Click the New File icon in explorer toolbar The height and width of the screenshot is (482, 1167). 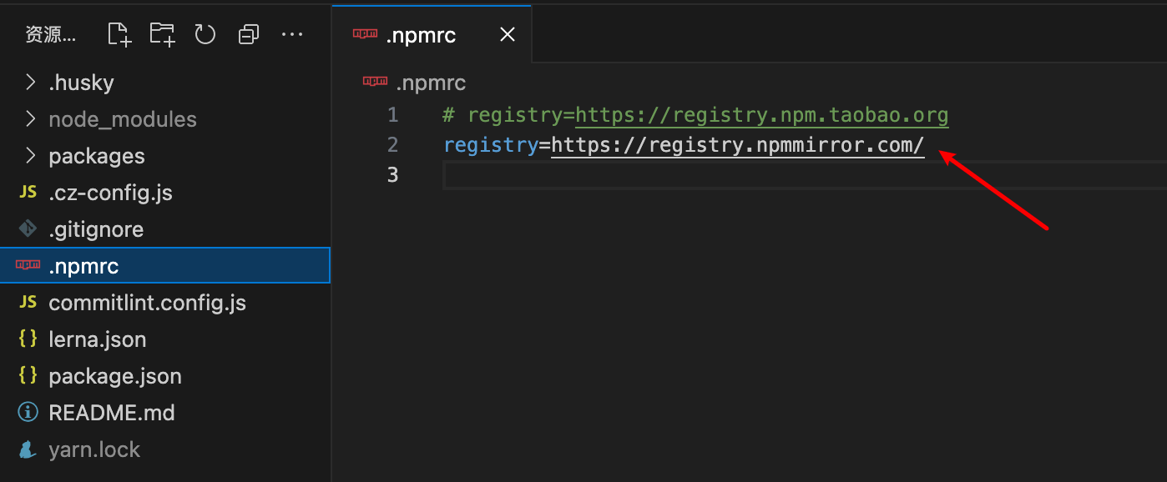(x=120, y=34)
